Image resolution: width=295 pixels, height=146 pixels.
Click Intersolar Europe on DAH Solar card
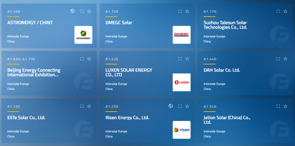click(214, 84)
